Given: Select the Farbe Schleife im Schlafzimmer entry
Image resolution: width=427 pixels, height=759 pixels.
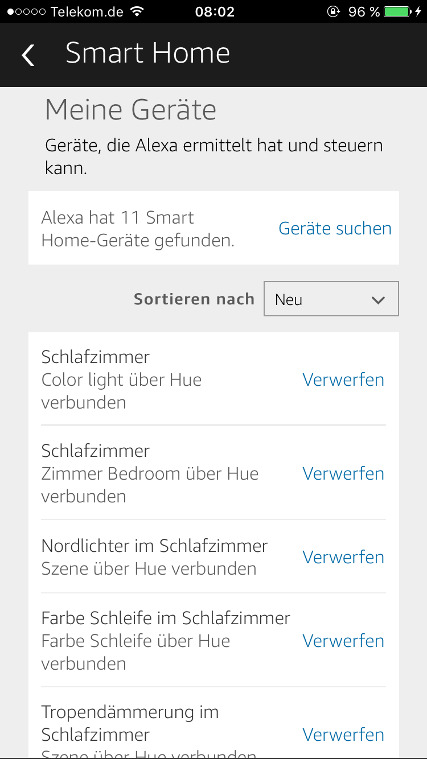Looking at the screenshot, I should (166, 641).
